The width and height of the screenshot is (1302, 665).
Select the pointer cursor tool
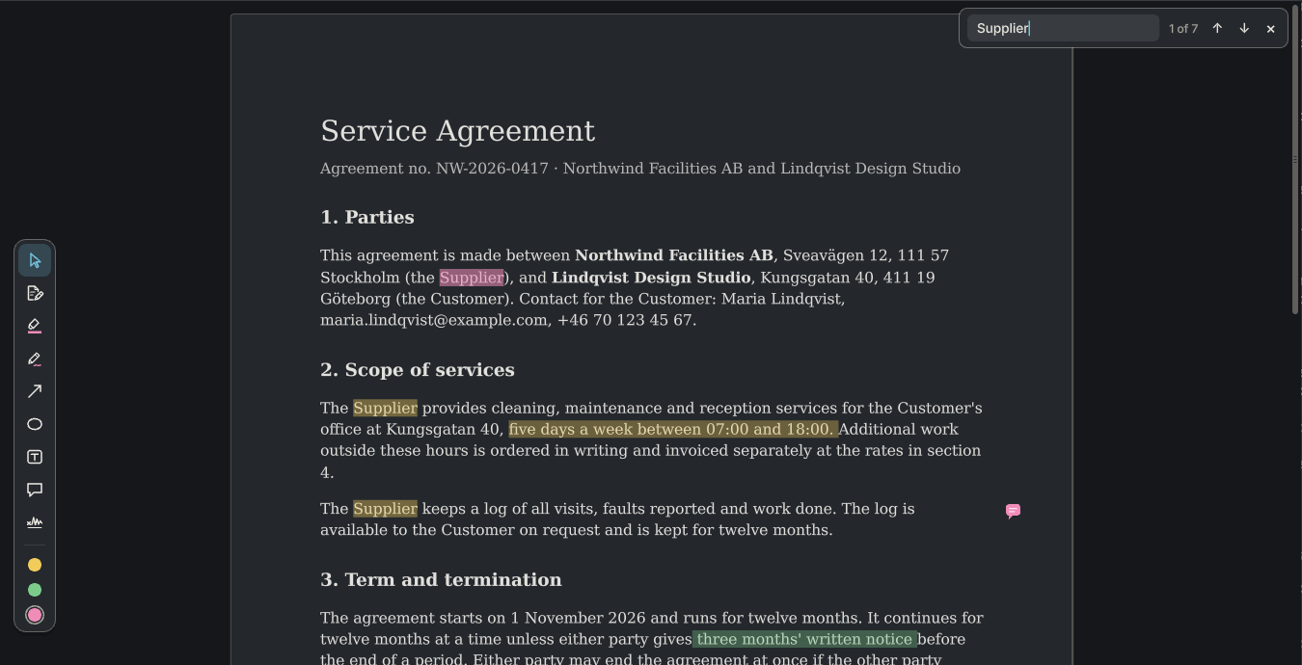(35, 261)
